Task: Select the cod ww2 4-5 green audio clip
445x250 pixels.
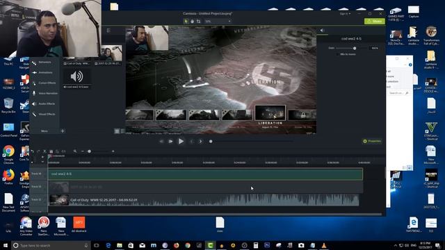Action: tap(205, 174)
